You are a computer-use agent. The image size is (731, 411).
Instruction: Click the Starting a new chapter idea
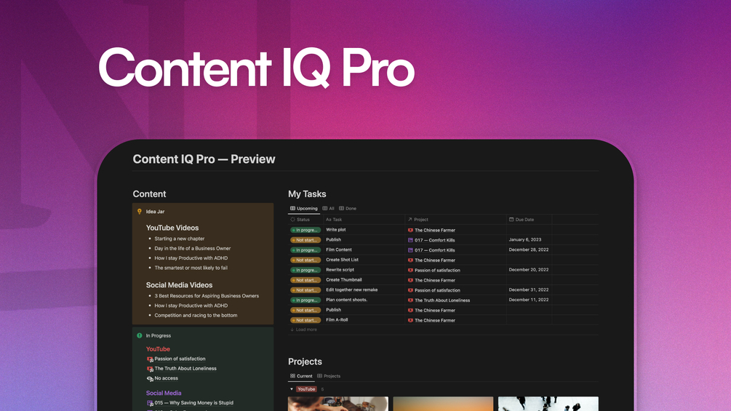point(180,239)
